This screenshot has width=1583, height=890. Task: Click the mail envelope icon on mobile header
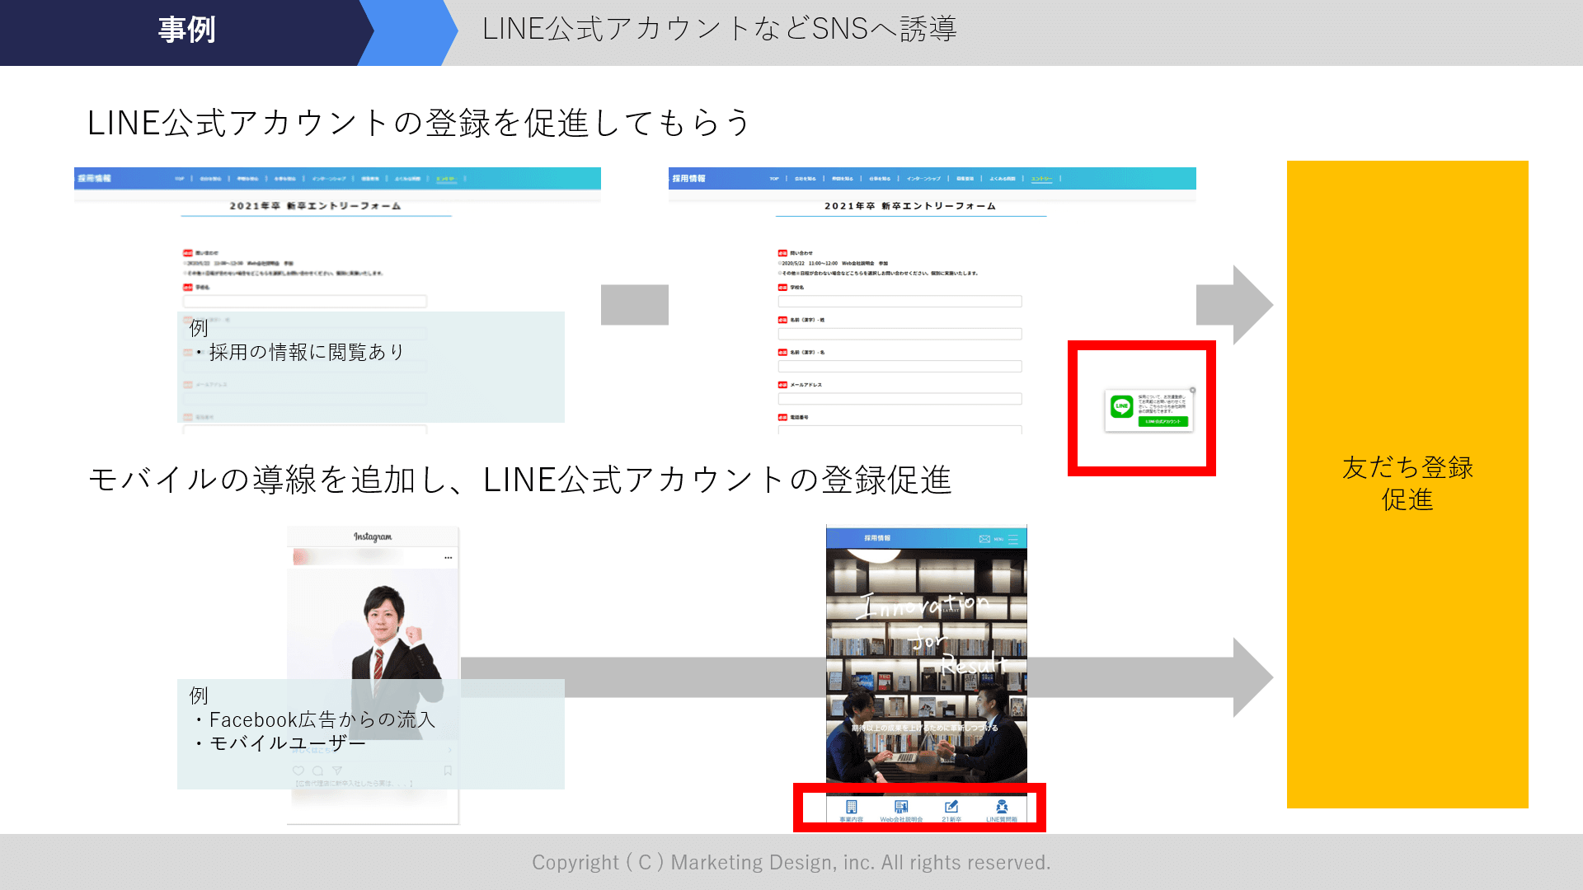click(984, 539)
